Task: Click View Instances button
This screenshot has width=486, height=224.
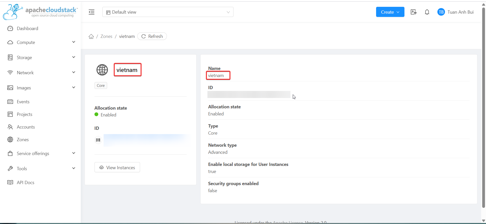Action: 117,167
